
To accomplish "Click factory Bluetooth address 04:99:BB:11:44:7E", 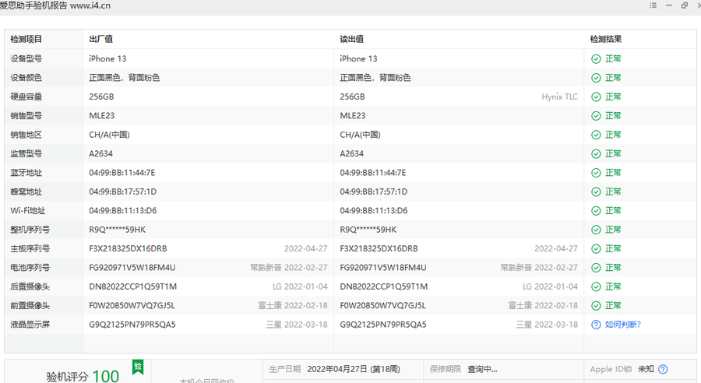I will click(122, 173).
